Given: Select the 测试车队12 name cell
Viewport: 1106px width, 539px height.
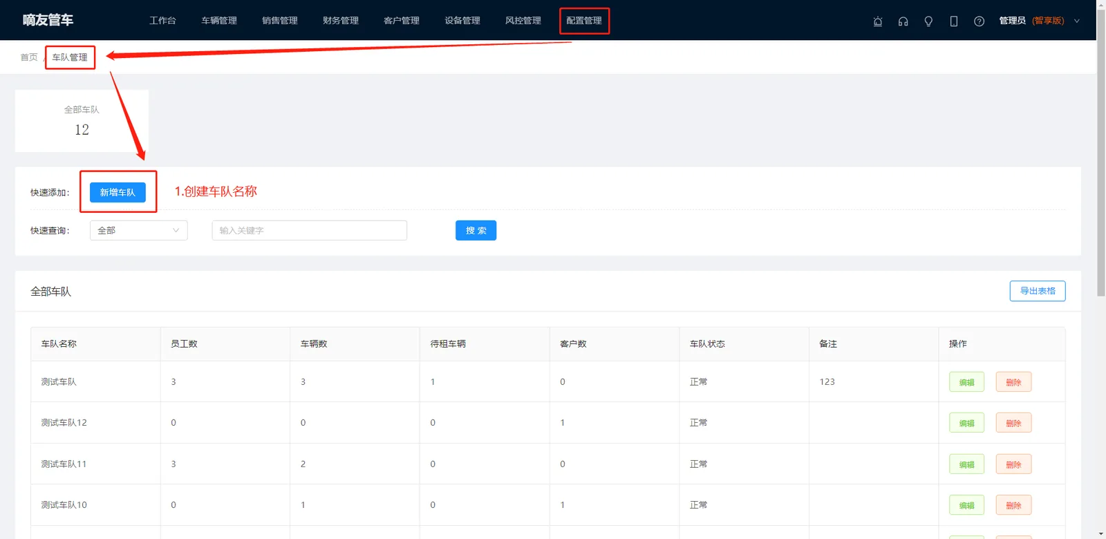Looking at the screenshot, I should tap(95, 422).
